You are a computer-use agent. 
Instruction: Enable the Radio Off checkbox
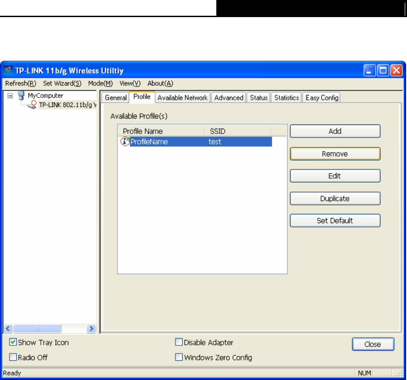pyautogui.click(x=13, y=357)
